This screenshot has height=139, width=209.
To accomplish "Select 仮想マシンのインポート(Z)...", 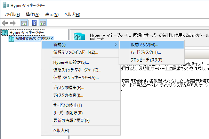I will point(75,52).
